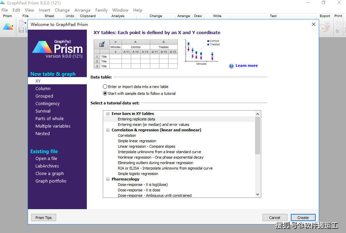Screen dimensions: 346x233
Task: Choose Clone a graph option
Action: click(x=49, y=174)
